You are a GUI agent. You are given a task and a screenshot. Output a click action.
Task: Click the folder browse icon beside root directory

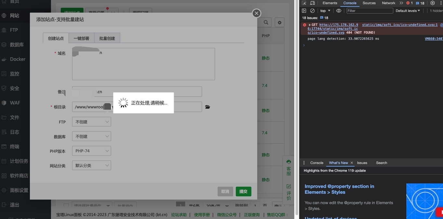(208, 107)
